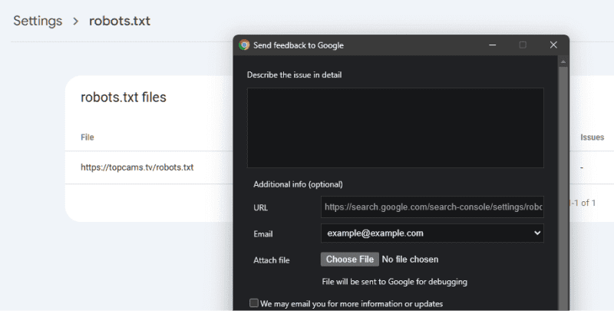Click the 'robots.txt files' heading
This screenshot has width=614, height=311.
pyautogui.click(x=124, y=97)
